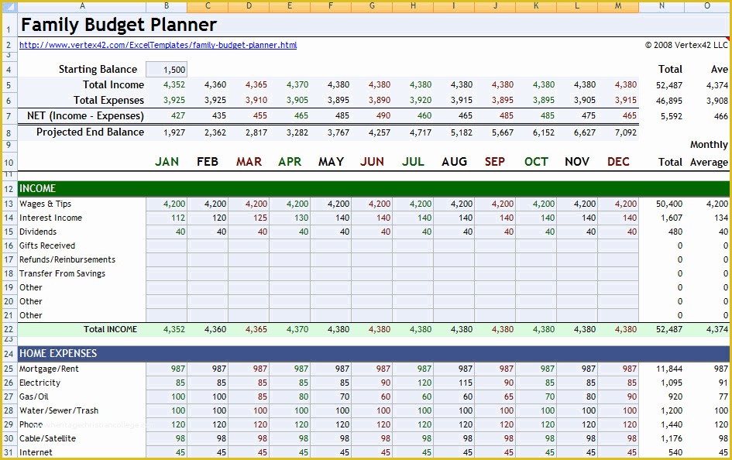Click the OCT month heading
The width and height of the screenshot is (732, 460).
tap(536, 162)
